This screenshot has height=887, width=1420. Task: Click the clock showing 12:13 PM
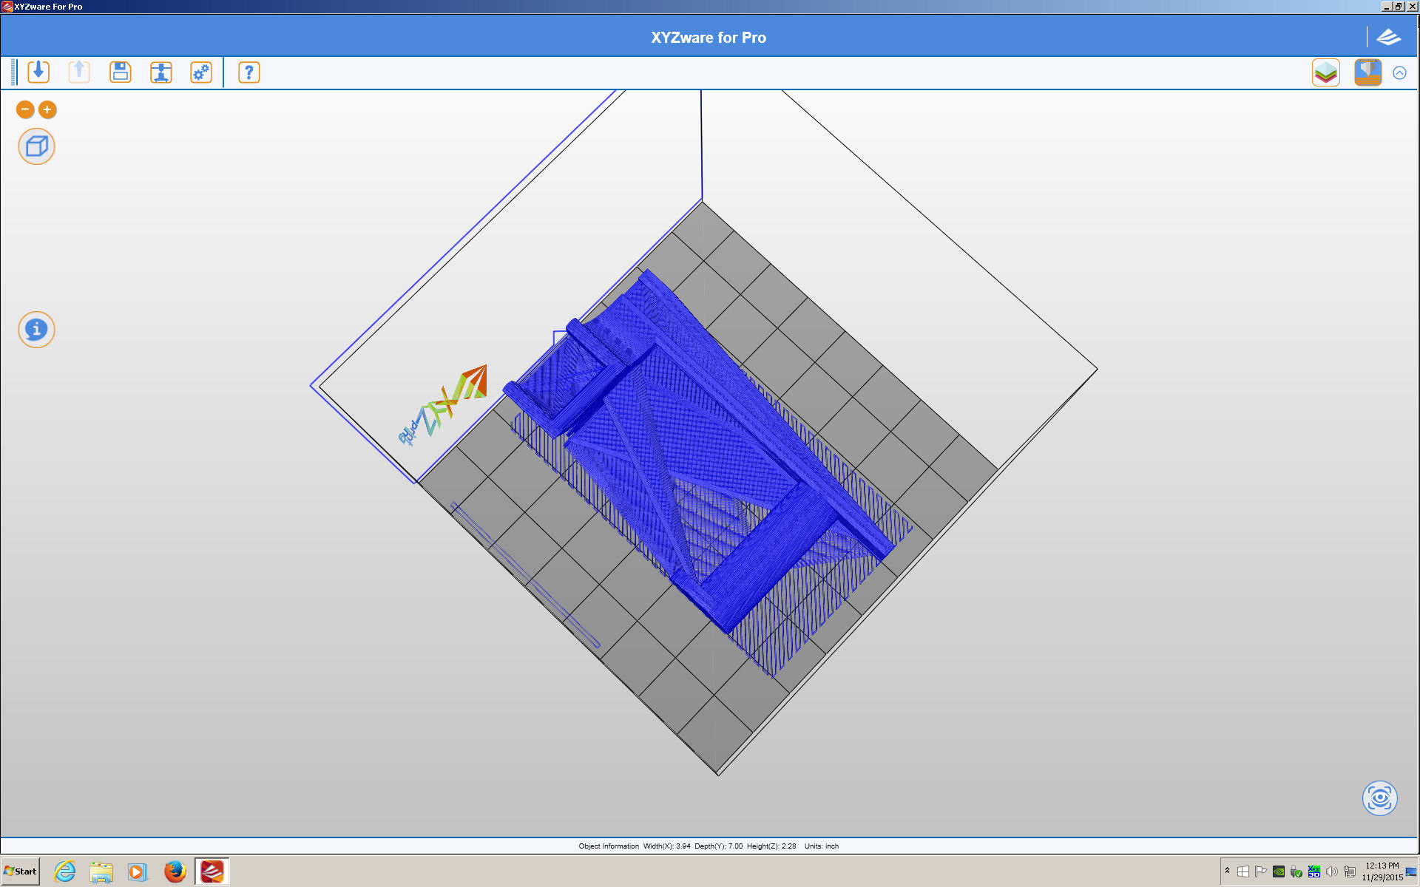1382,871
